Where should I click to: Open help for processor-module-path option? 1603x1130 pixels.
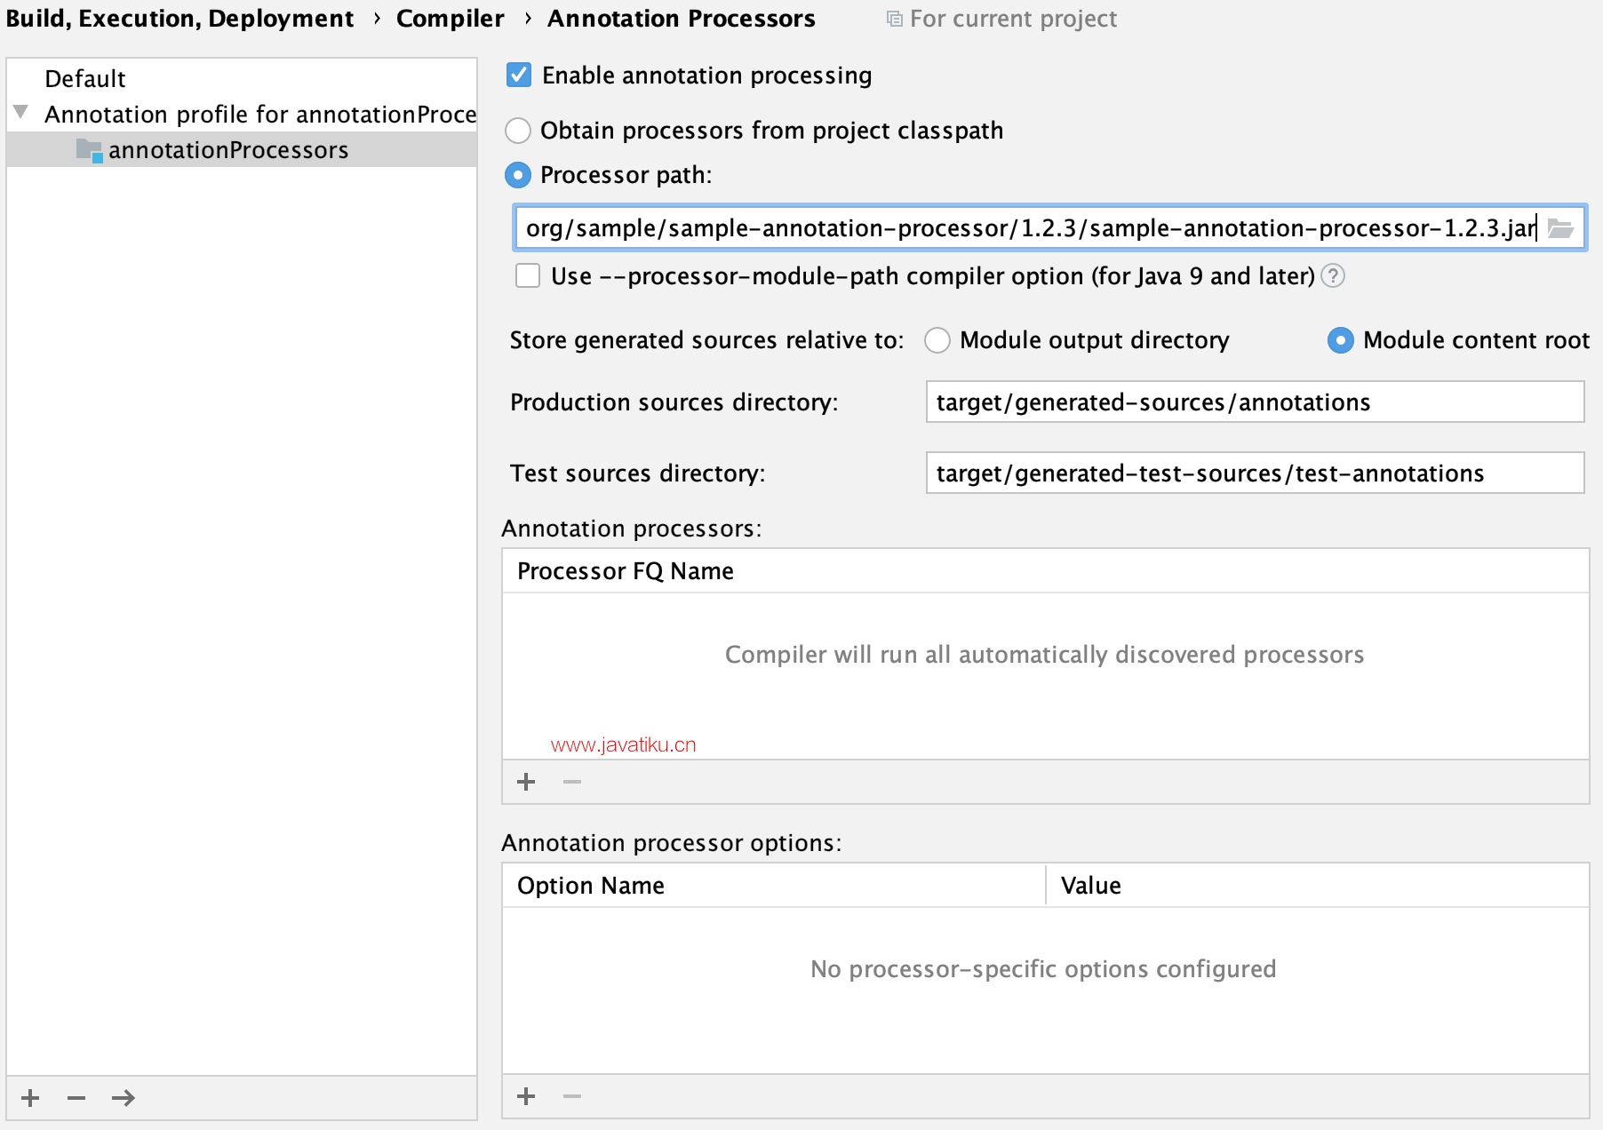click(x=1333, y=276)
